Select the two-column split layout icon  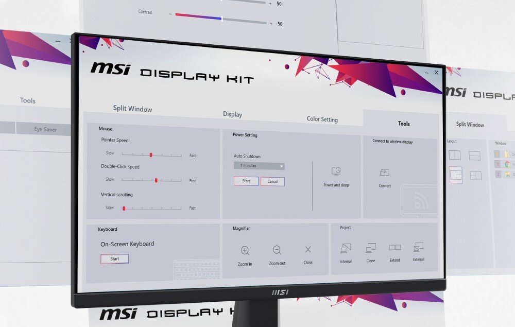pos(455,154)
